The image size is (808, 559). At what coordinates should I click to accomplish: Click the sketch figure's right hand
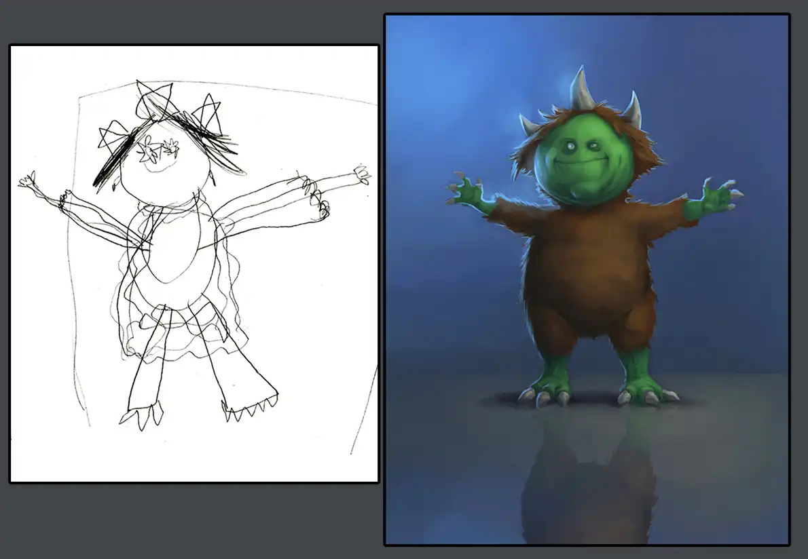(x=362, y=174)
